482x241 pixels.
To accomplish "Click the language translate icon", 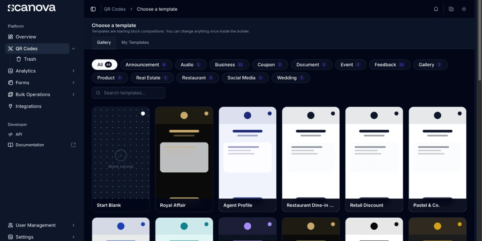I will pyautogui.click(x=451, y=9).
